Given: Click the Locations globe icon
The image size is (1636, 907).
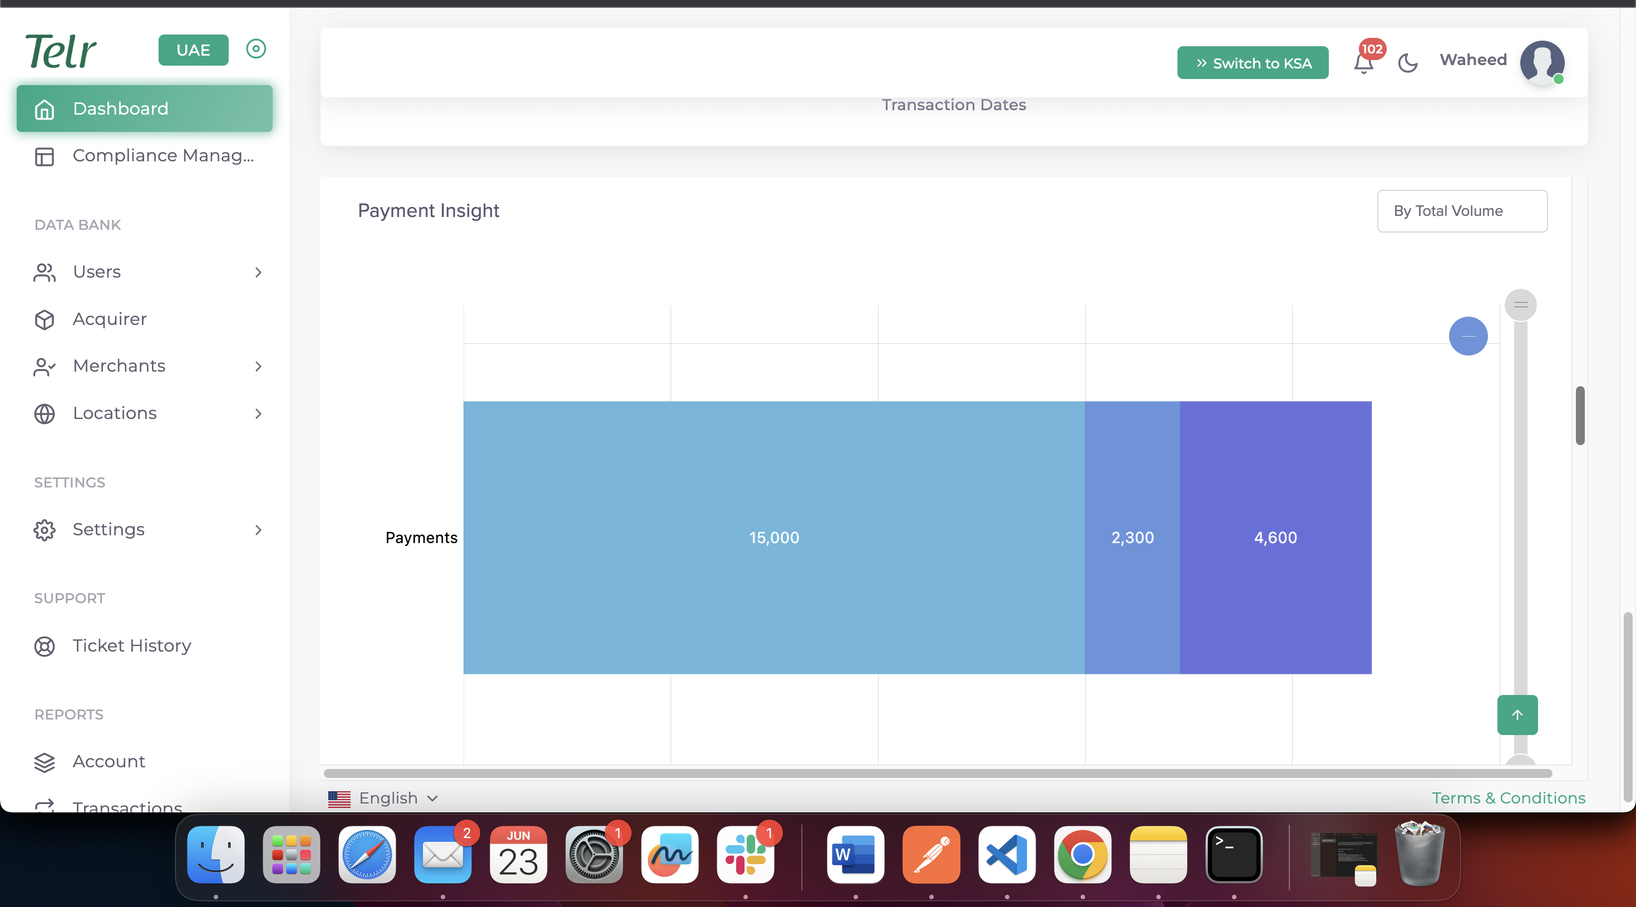Looking at the screenshot, I should pyautogui.click(x=45, y=413).
